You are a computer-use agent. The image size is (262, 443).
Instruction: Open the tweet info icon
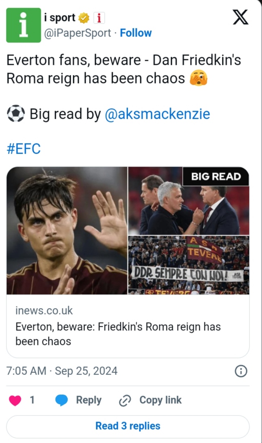tap(241, 371)
